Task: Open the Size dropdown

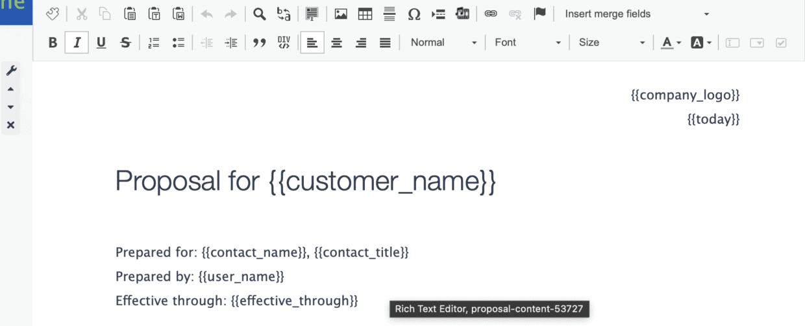Action: [612, 43]
